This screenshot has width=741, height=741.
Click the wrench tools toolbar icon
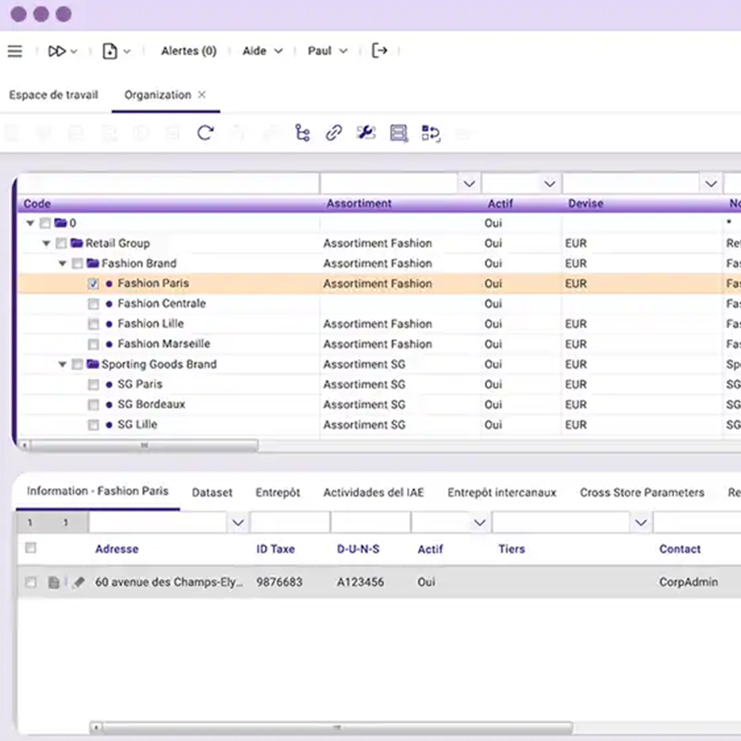coord(366,133)
